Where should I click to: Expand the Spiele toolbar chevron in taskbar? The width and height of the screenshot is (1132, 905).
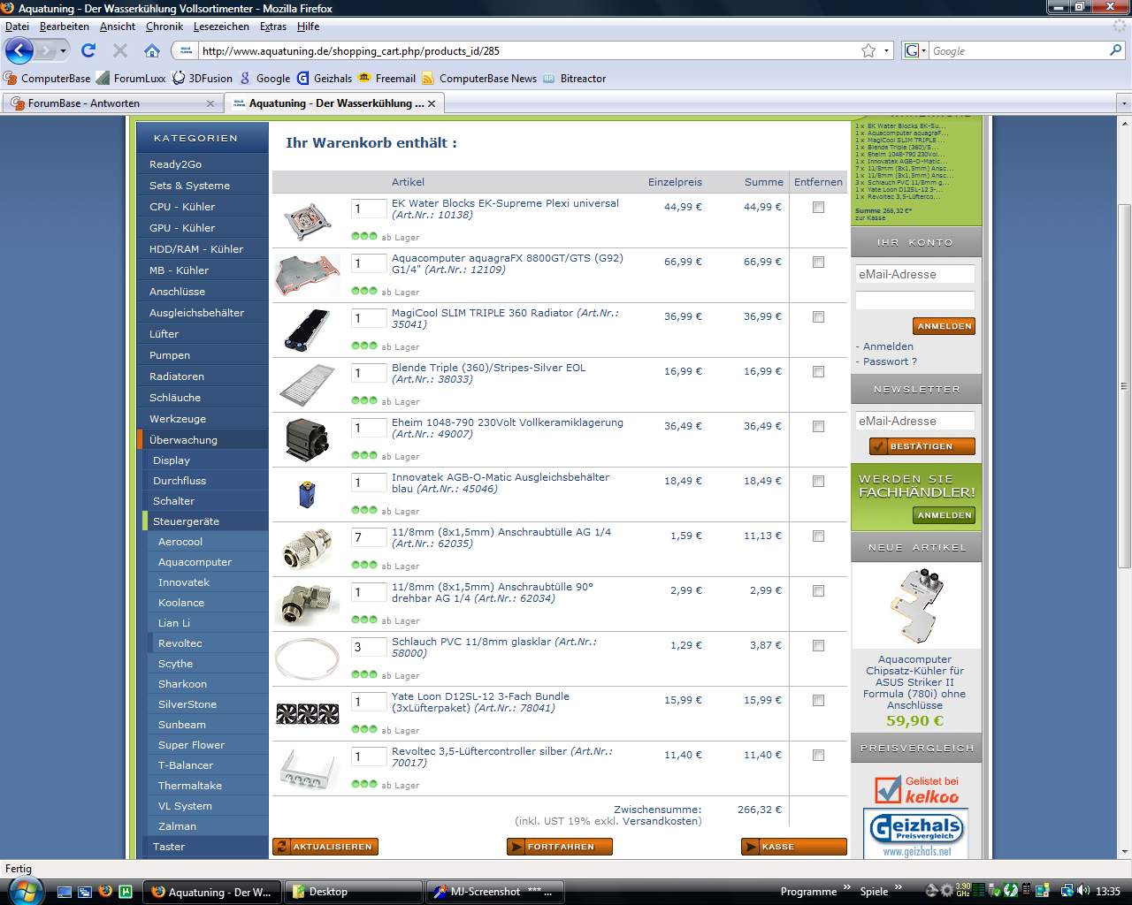coord(899,887)
